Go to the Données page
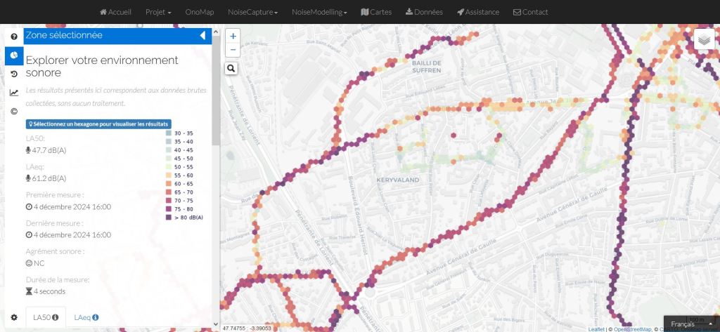This screenshot has width=720, height=332. coord(424,12)
